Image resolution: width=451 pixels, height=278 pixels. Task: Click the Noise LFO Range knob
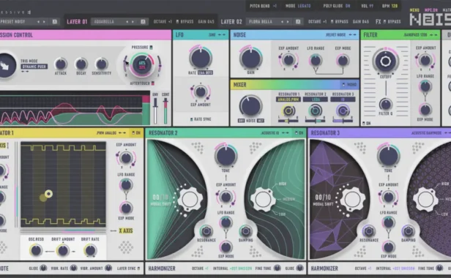pyautogui.click(x=316, y=61)
